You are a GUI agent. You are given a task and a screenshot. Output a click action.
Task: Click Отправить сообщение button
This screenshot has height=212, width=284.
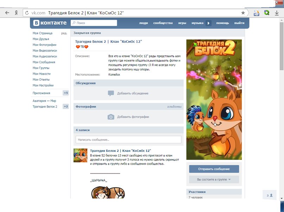214,169
